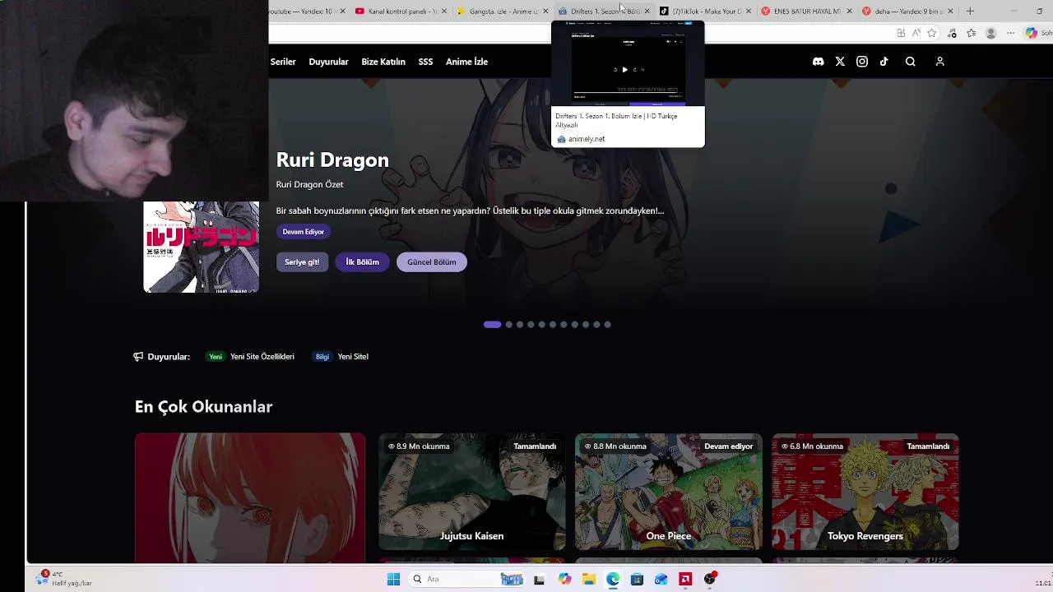
Task: Click the Seriye git! button
Action: pyautogui.click(x=302, y=262)
